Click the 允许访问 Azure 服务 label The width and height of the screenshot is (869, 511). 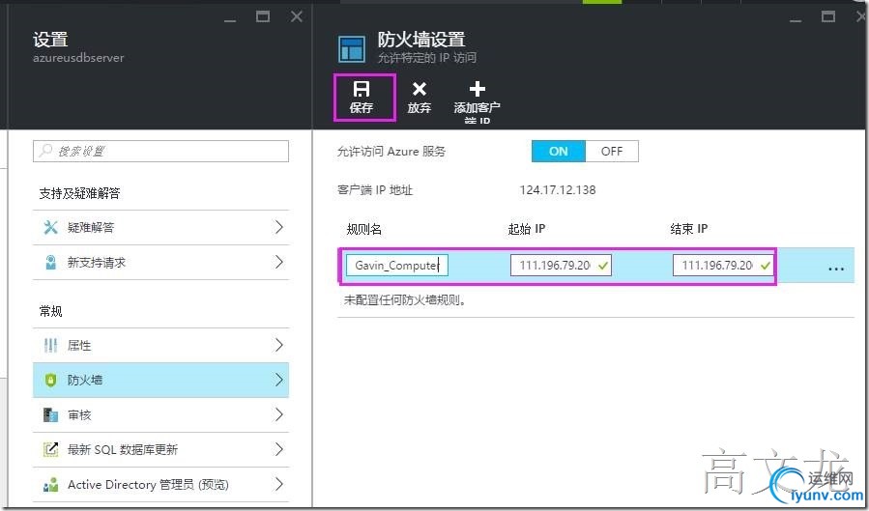click(x=391, y=151)
